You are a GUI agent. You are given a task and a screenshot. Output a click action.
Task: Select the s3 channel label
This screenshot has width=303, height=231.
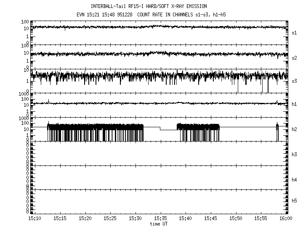(294, 81)
